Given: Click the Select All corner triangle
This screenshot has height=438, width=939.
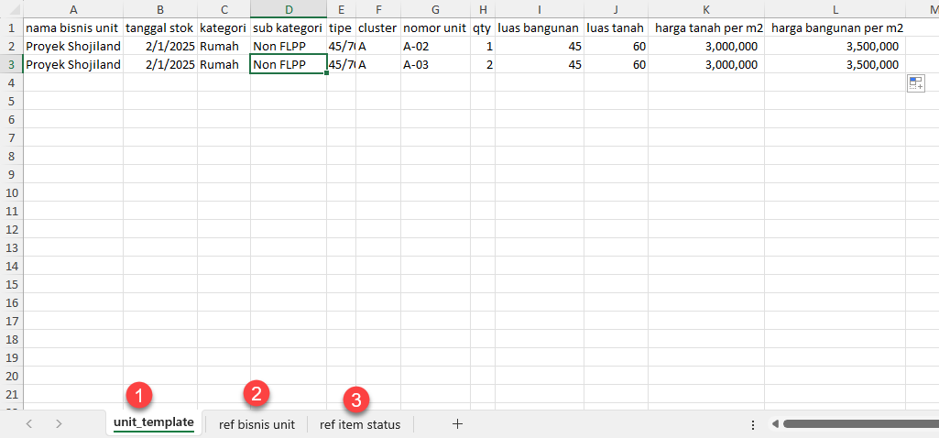Looking at the screenshot, I should 11,9.
